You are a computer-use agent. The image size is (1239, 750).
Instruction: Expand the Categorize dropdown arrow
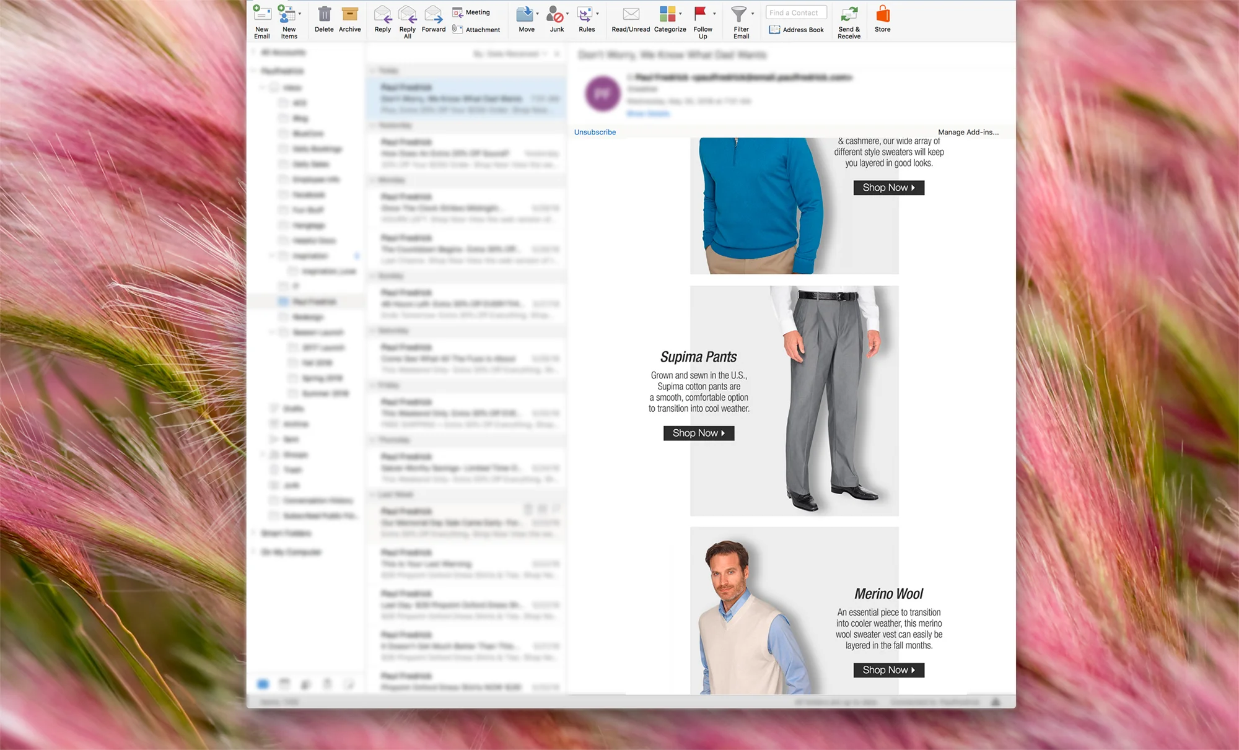pos(680,14)
